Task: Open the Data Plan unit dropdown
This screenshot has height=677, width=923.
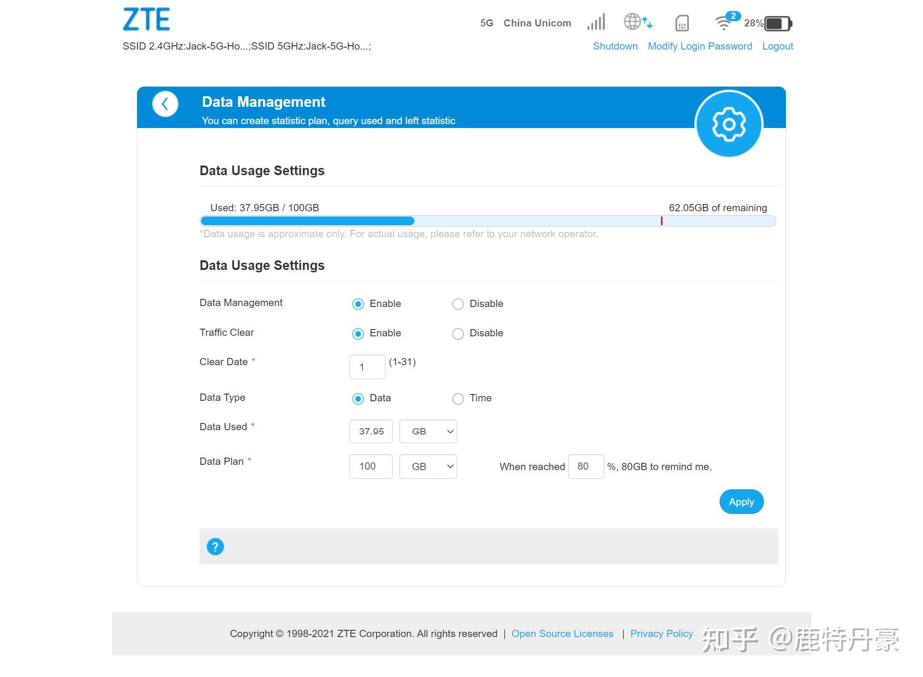Action: tap(428, 467)
